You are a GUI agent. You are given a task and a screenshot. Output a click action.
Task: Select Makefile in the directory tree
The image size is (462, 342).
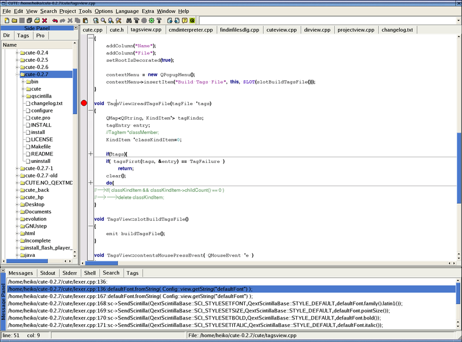click(40, 147)
